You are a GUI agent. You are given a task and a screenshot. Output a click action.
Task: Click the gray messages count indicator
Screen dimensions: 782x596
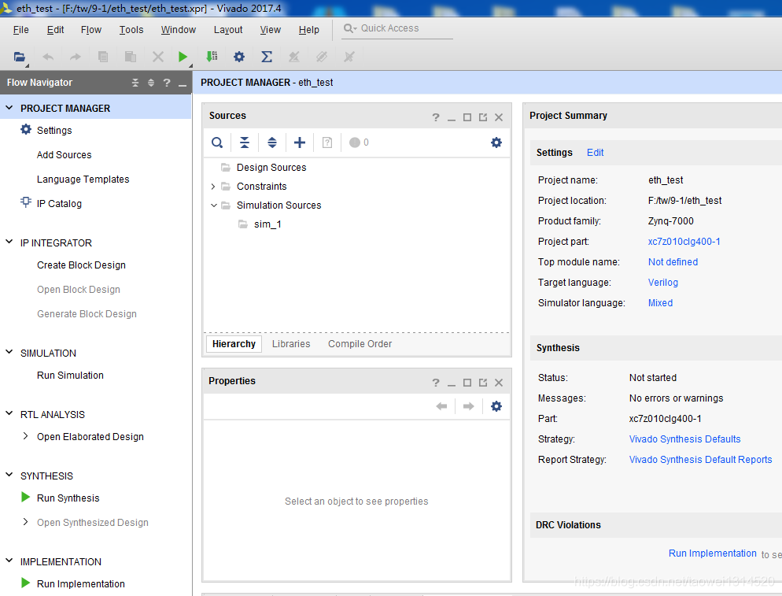point(359,143)
